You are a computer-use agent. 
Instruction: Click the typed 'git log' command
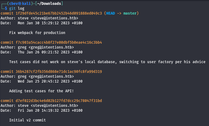(17, 8)
